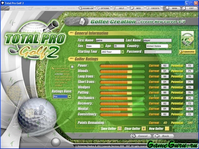This screenshot has width=199, height=149.
Task: Click the Mental Current value box
Action: coord(165,109)
